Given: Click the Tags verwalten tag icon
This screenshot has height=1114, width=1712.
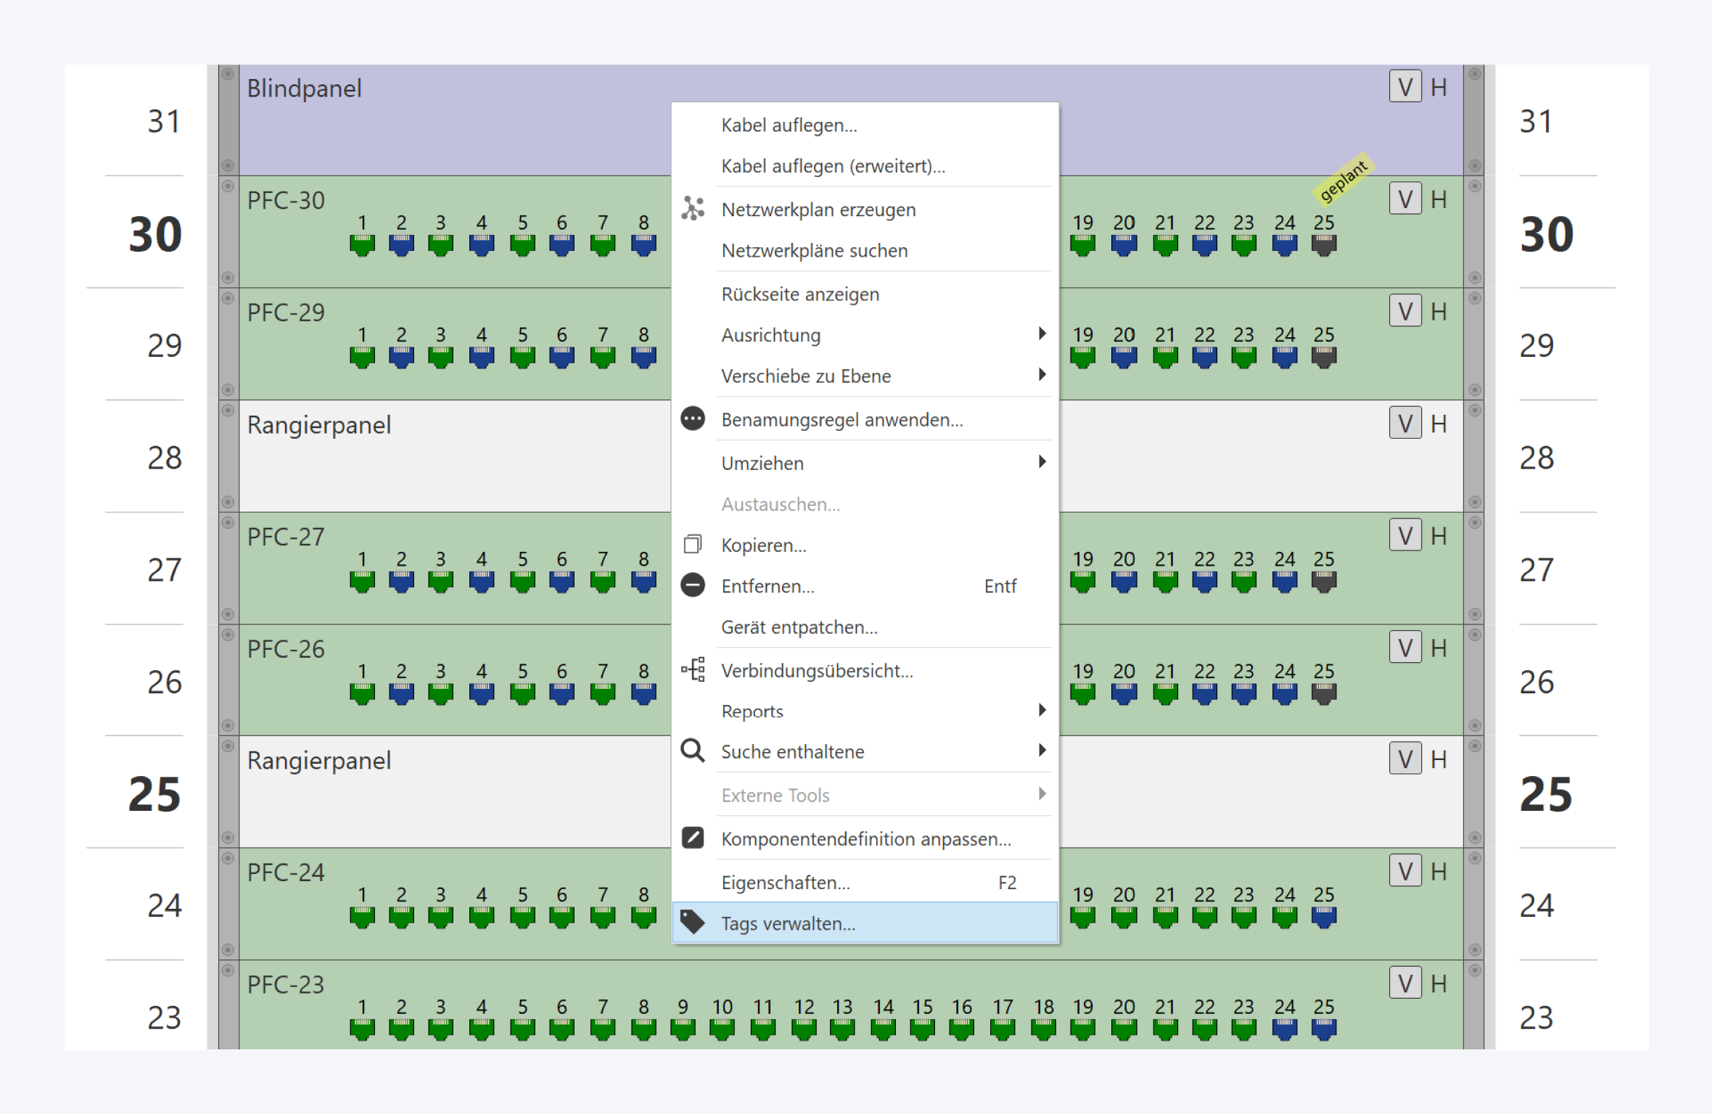Looking at the screenshot, I should pyautogui.click(x=693, y=923).
